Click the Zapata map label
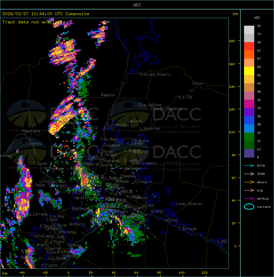This screenshot has width=274, height=277. click(x=73, y=245)
